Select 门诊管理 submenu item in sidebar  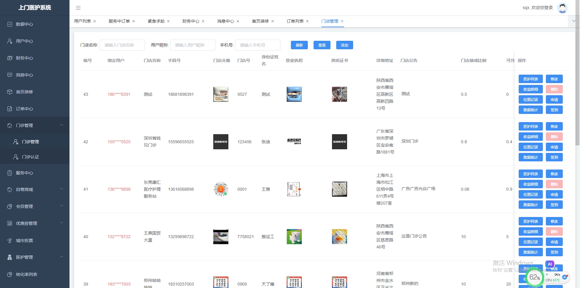pyautogui.click(x=35, y=142)
